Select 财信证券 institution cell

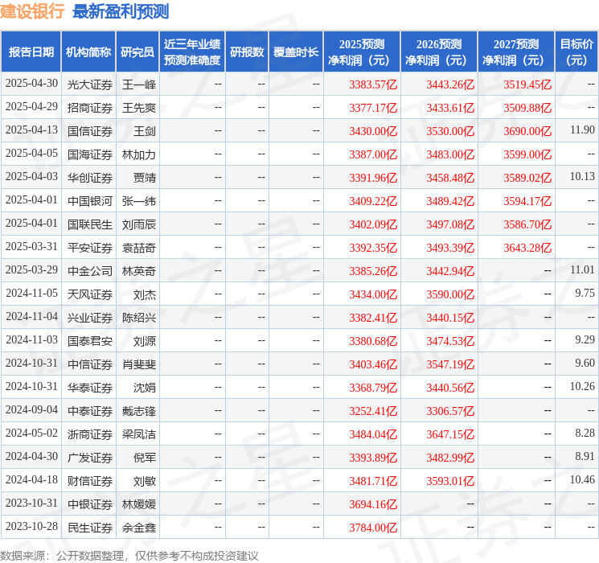[x=90, y=481]
